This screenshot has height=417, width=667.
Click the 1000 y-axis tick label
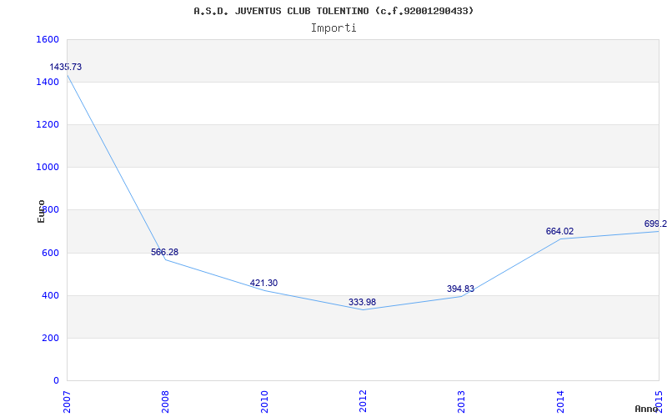tap(48, 168)
